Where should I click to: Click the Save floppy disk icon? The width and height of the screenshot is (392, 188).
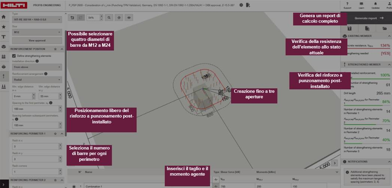click(x=349, y=29)
